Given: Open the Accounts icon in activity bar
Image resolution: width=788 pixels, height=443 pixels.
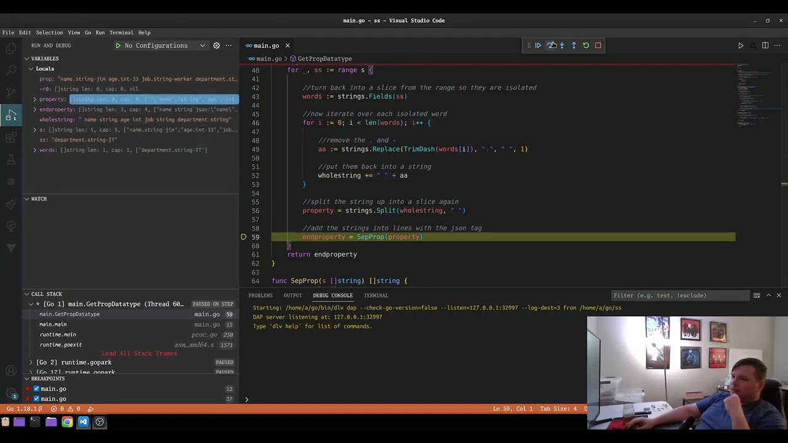Looking at the screenshot, I should point(11,371).
